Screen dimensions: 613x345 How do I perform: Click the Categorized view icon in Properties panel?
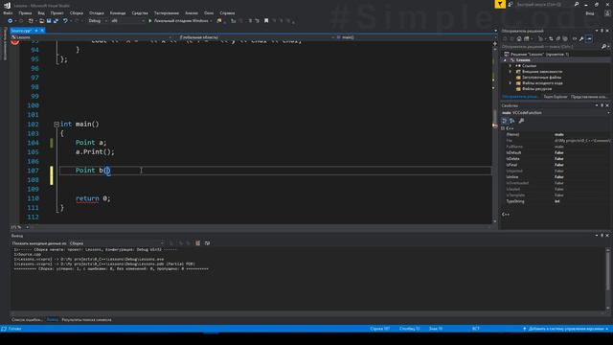(x=505, y=121)
